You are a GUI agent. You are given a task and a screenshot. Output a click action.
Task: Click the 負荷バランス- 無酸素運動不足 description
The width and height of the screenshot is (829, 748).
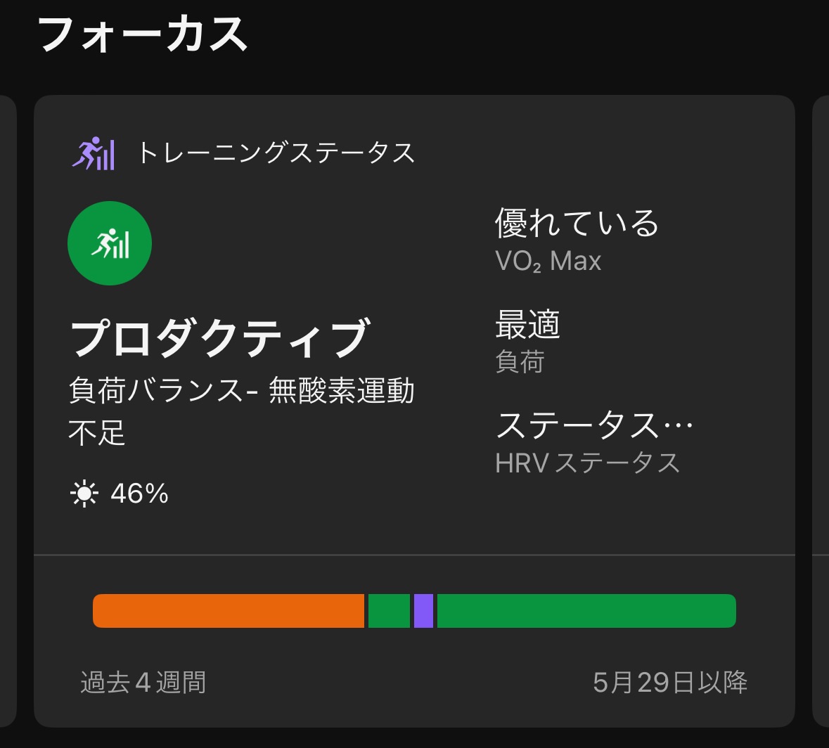point(241,411)
